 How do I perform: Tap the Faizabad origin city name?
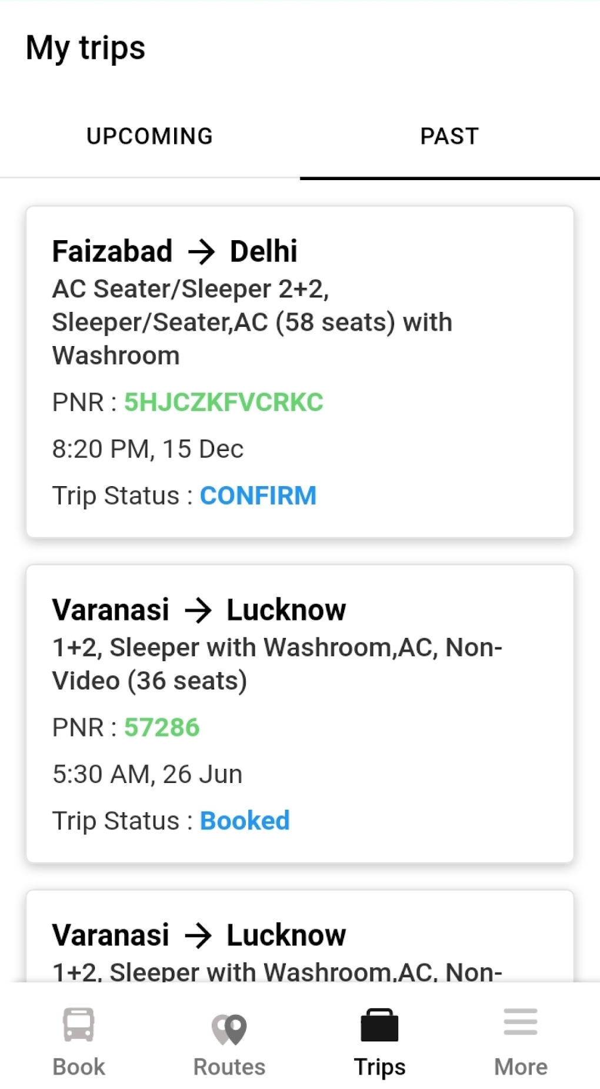[x=112, y=251]
